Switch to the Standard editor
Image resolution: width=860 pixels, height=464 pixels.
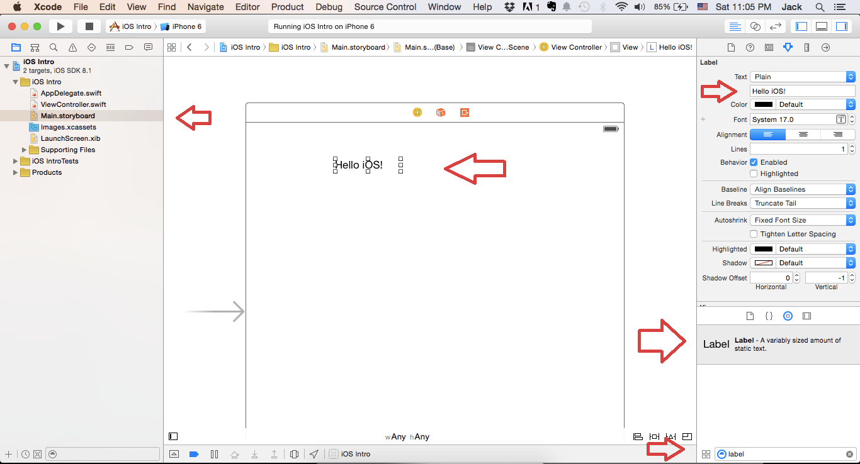(x=735, y=26)
